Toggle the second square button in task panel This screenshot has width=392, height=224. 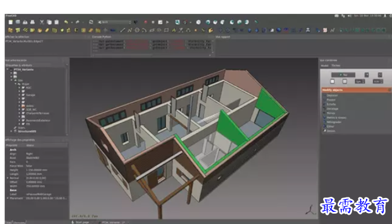pos(345,81)
